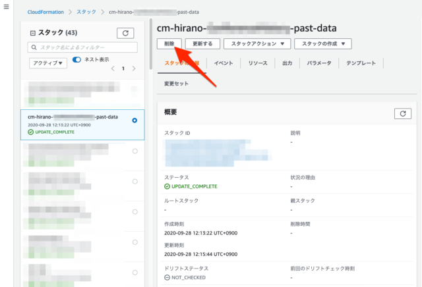Refresh the stack list
The image size is (422, 287).
[x=125, y=33]
